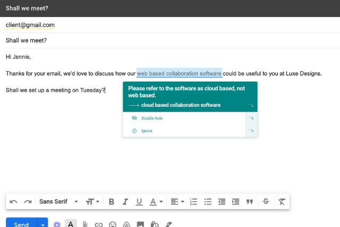The width and height of the screenshot is (340, 227).
Task: Insert a signature with pen icon
Action: coord(168,224)
